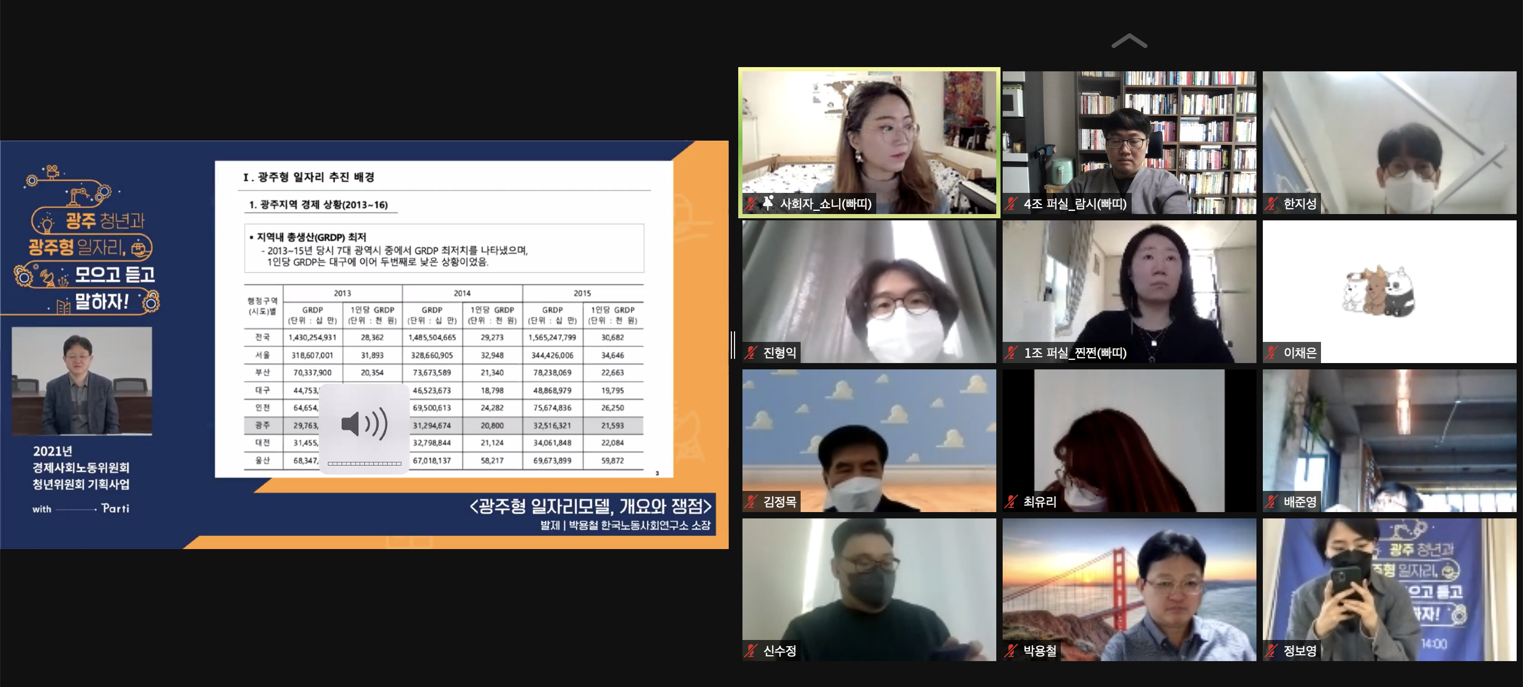Click the pin icon on 사회자_쇼니(빠띠) tile

point(768,203)
